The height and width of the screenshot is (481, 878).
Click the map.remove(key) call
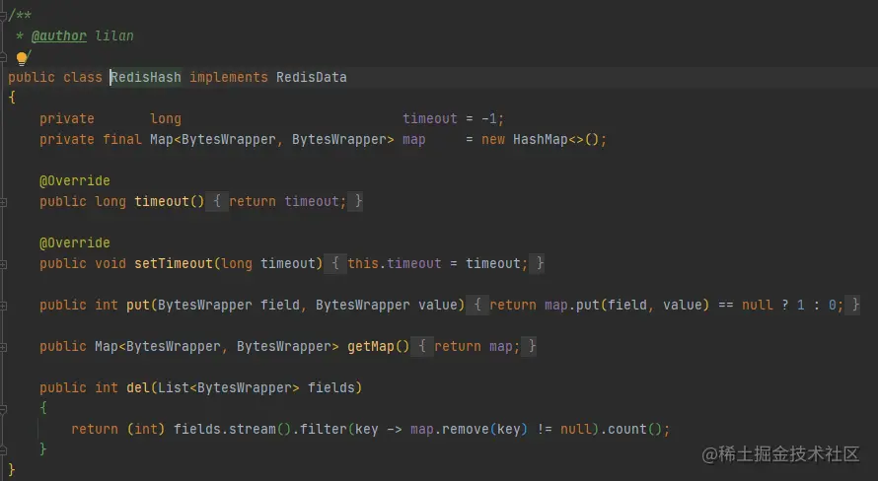[x=469, y=429]
